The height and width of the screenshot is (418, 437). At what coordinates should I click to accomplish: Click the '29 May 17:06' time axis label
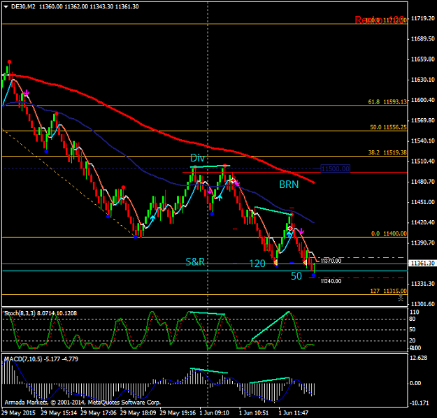pos(99,413)
